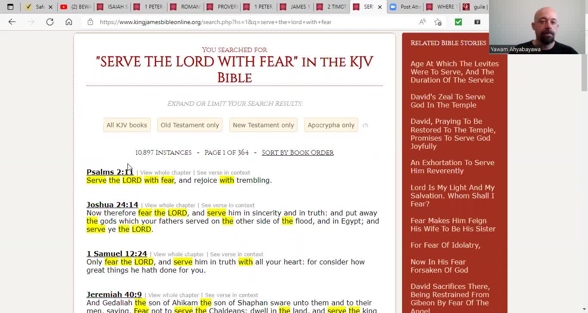Open 1 Samuel 12:24 verse link

117,254
